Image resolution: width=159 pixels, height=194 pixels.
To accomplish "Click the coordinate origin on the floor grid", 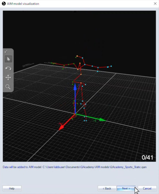I will [x=75, y=114].
